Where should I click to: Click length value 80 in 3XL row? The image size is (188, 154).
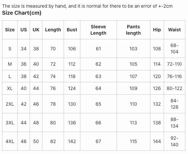point(53,123)
